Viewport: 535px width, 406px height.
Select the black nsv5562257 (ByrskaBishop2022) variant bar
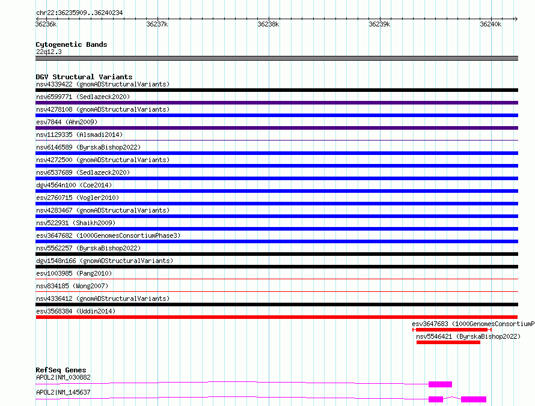pos(277,254)
